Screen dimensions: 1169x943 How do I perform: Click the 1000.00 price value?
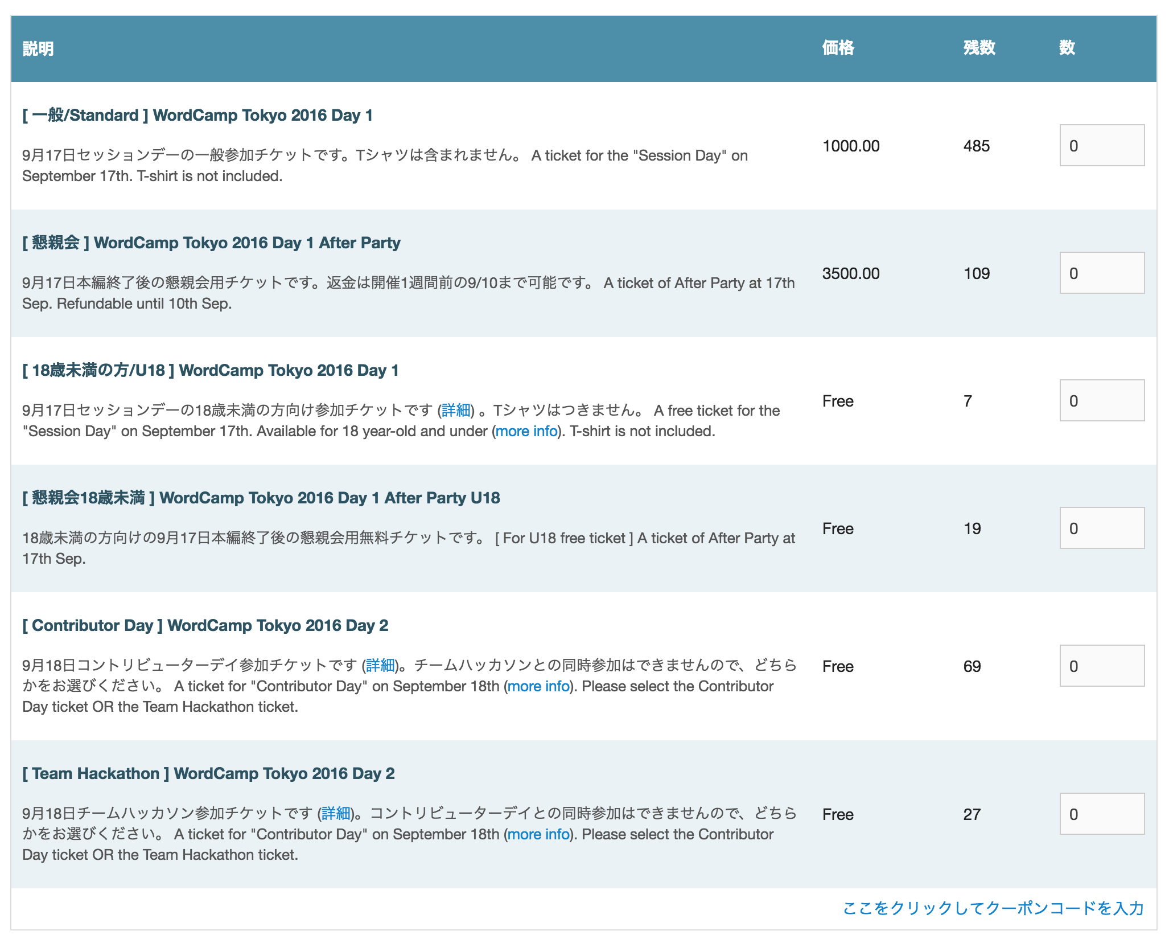click(851, 146)
